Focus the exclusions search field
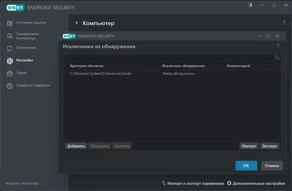Image resolution: width=292 pixels, height=191 pixels. 169,58
